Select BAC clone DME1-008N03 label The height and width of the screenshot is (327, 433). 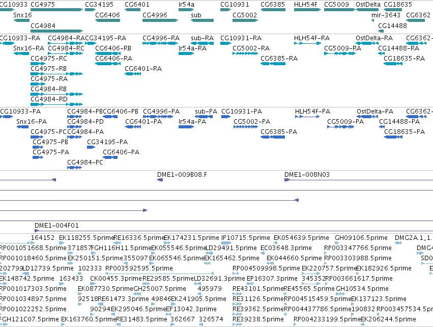[x=307, y=175]
